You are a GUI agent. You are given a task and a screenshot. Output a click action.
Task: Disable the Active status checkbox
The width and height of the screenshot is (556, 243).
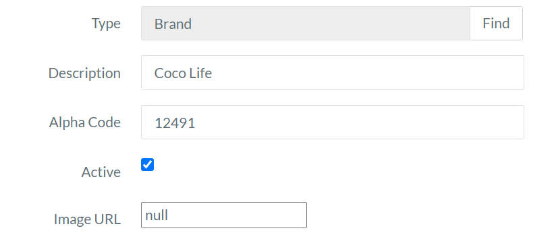coord(147,164)
